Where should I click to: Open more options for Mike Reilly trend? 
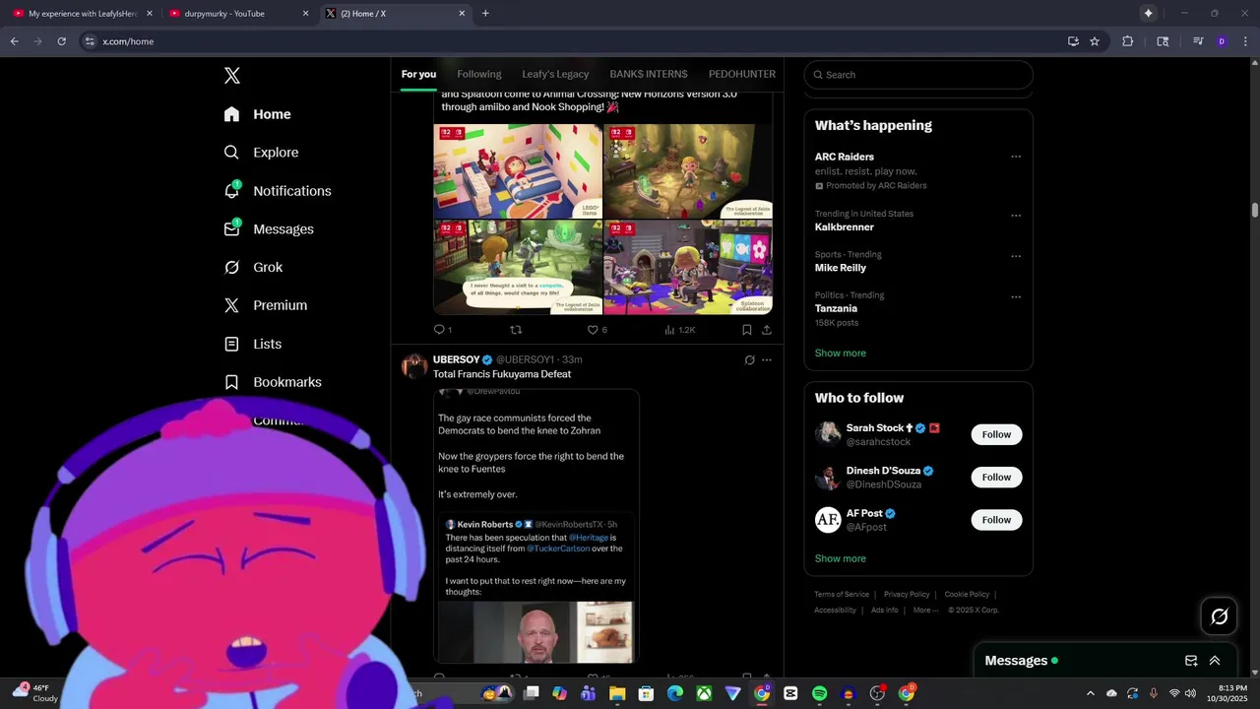tap(1016, 256)
